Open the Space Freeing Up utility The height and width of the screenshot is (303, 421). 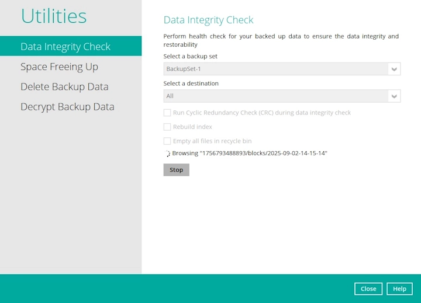click(59, 67)
